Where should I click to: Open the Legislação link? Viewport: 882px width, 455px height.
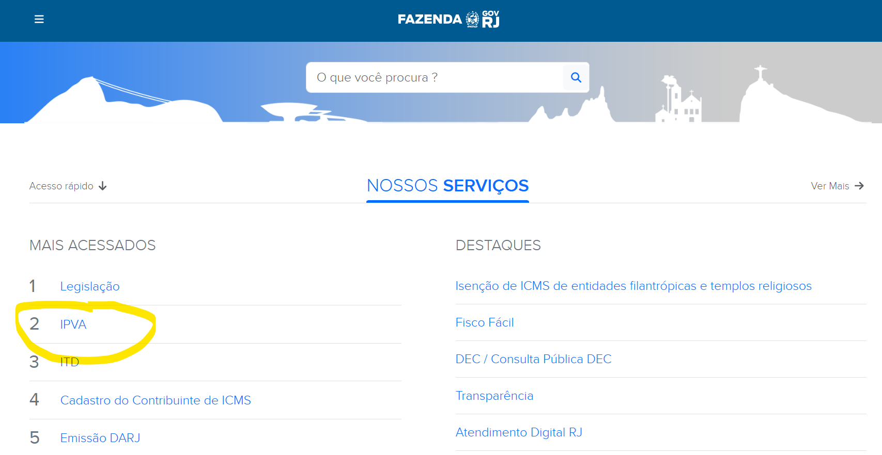(x=90, y=286)
